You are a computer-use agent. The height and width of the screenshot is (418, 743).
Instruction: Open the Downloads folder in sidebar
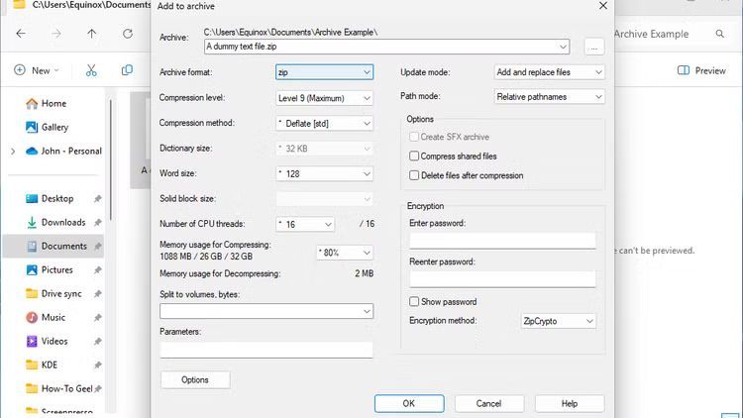coord(62,222)
